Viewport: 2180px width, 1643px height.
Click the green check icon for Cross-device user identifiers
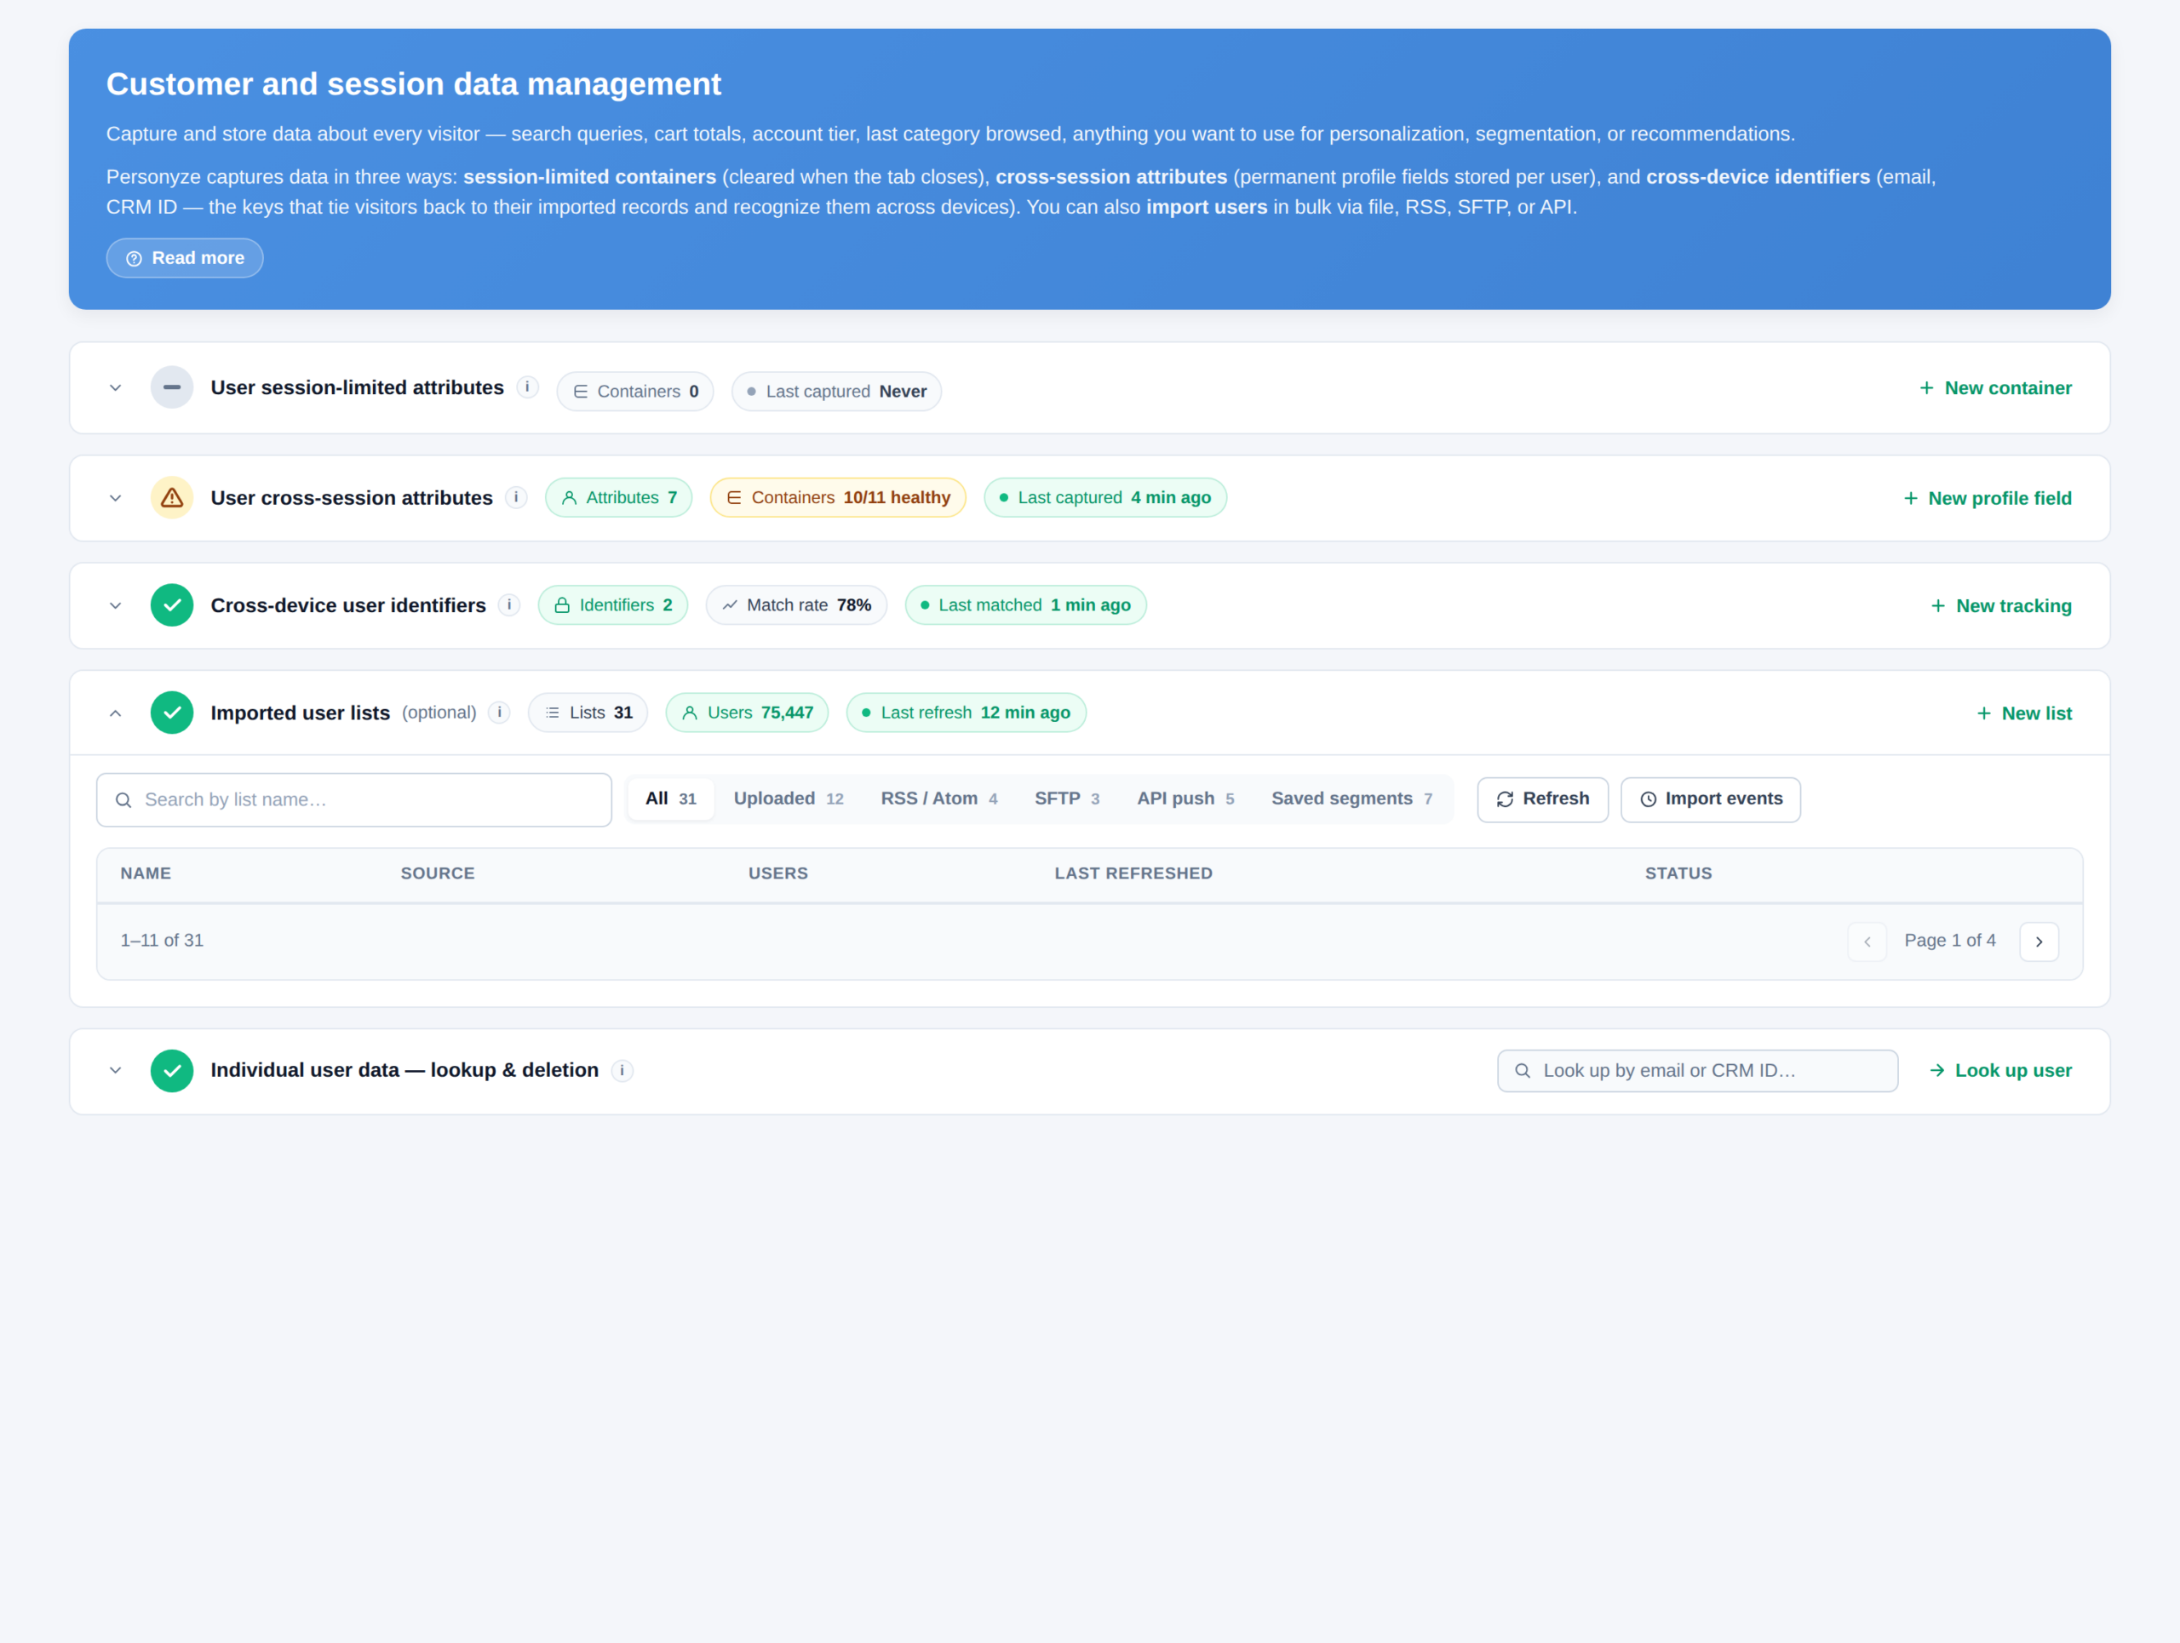pos(171,604)
